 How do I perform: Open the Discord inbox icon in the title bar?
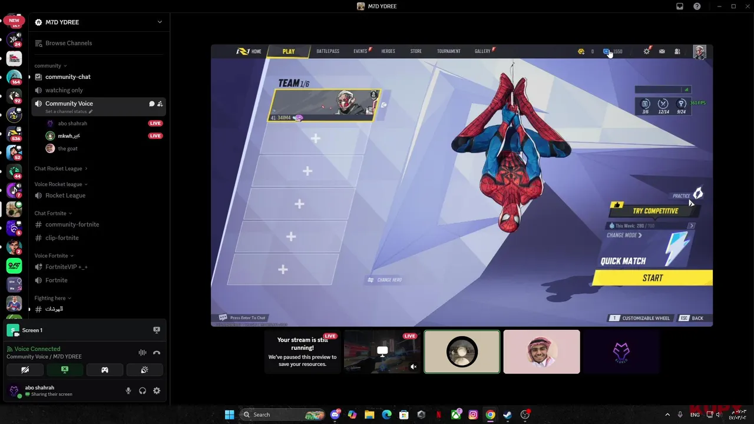pos(680,6)
